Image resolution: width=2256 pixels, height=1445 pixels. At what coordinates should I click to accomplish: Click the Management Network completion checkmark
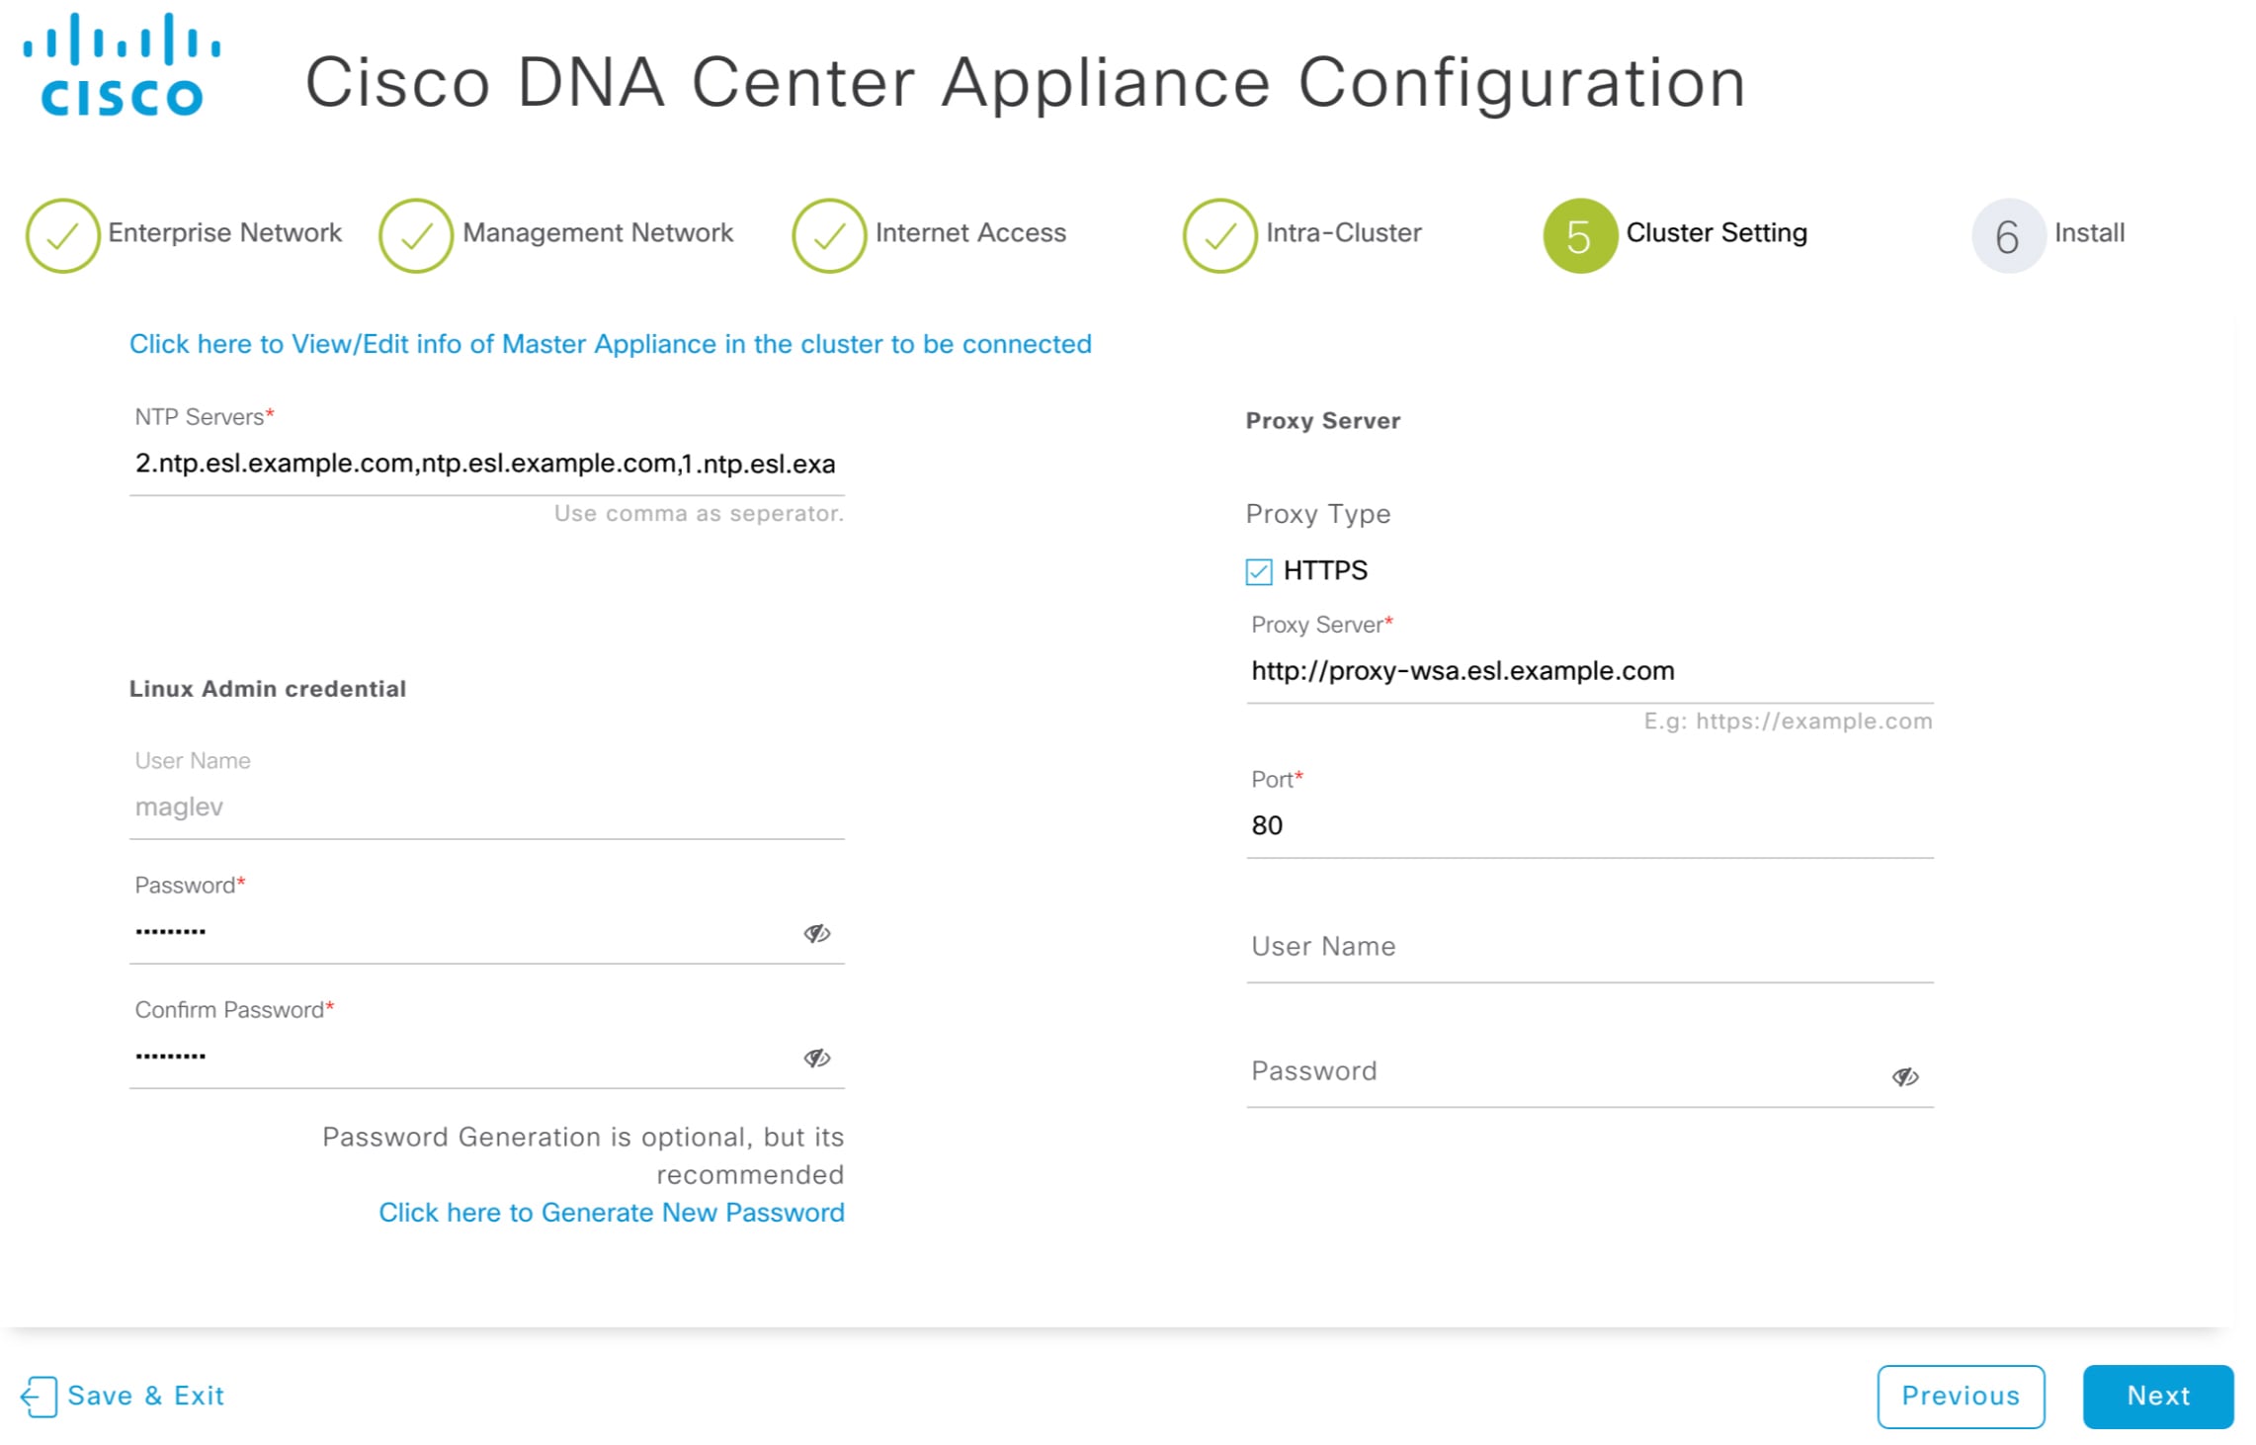pyautogui.click(x=416, y=234)
